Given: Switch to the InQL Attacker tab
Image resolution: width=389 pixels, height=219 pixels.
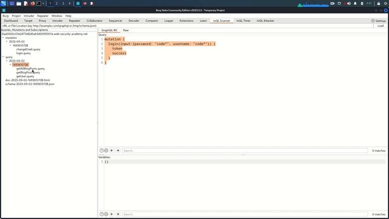Looking at the screenshot, I should click(266, 21).
